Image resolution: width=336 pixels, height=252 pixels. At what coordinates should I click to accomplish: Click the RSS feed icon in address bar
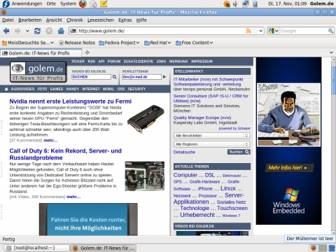(248, 31)
